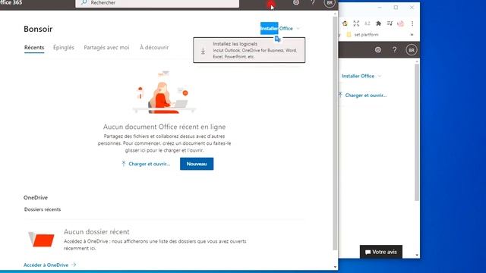Click the media playlist control icon in the background browser
The width and height of the screenshot is (486, 273).
tap(390, 24)
